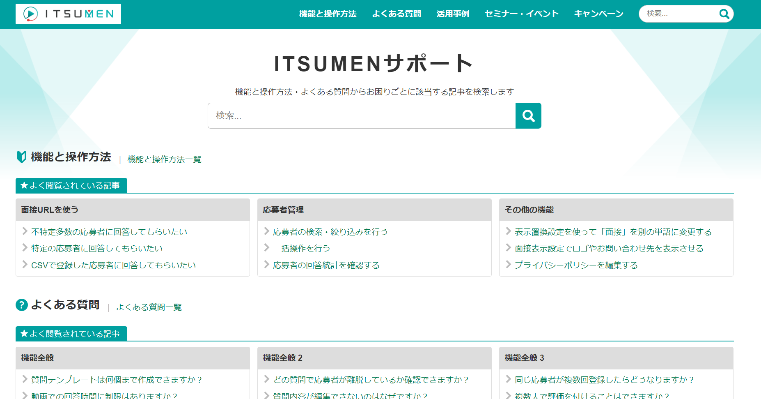Open 面接表示設定でロゴやお問い合わせ先を表示させる article
Image resolution: width=761 pixels, height=399 pixels.
tap(609, 248)
